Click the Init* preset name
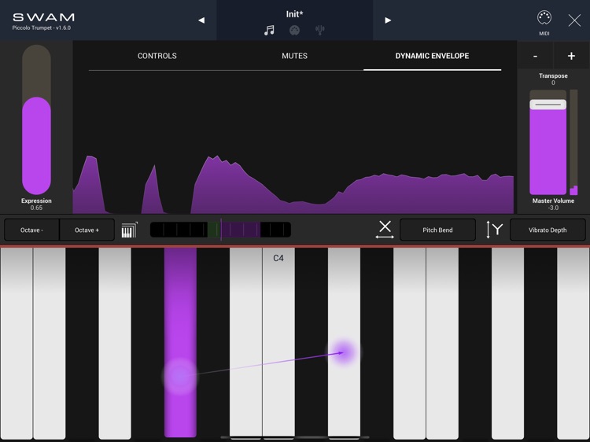Screen dimensions: 590x442 tap(294, 14)
